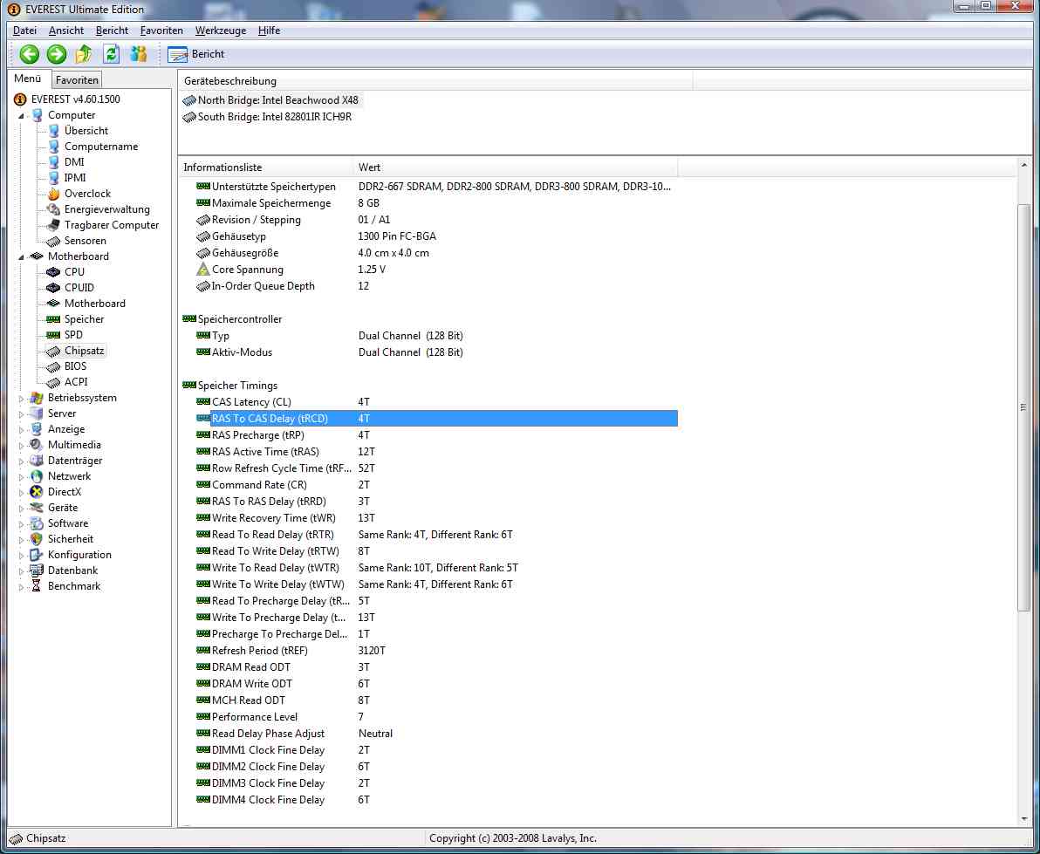Click the SPD memory module icon
Screen dimensions: 1040x854
coord(54,335)
